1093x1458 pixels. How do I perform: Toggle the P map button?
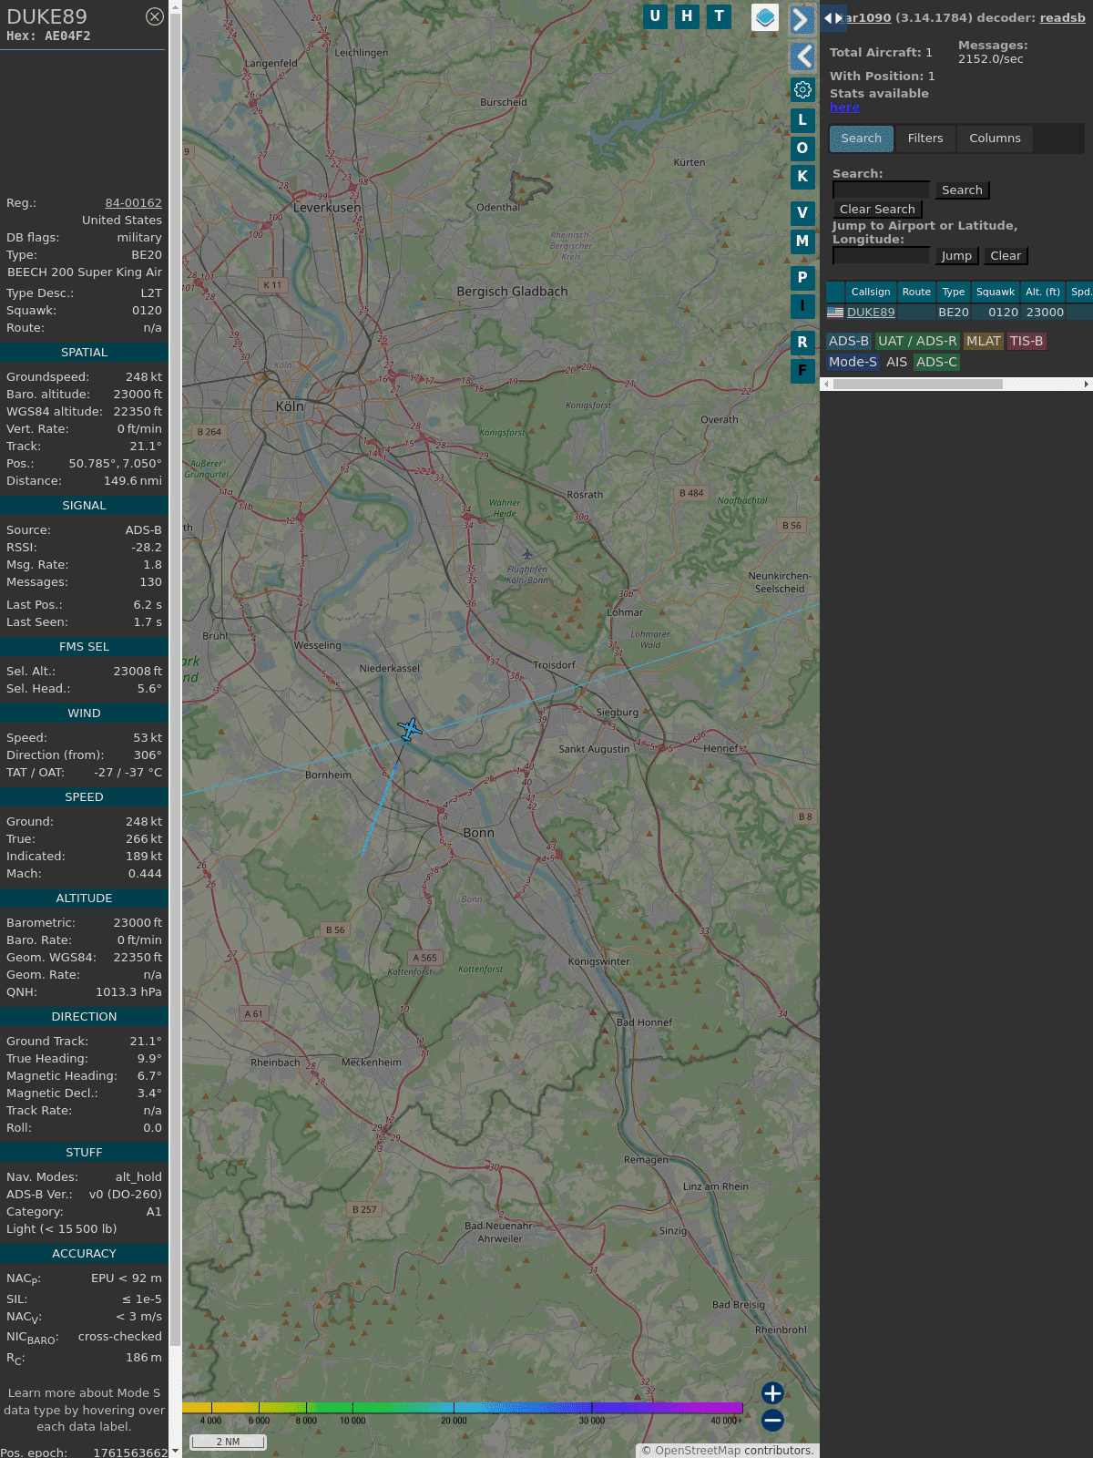point(802,277)
